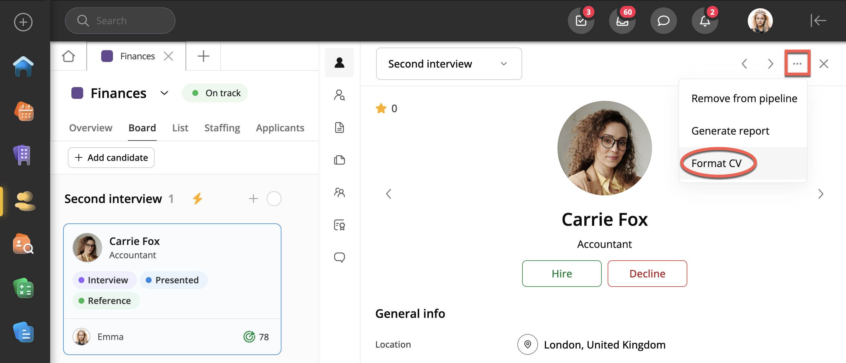Click the lightning automation icon in Second interview column

[x=197, y=199]
